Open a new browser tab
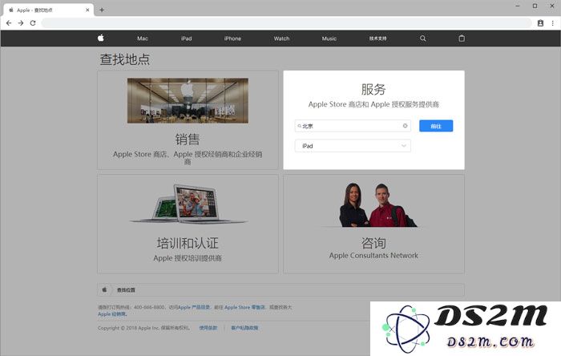Screen dimensions: 561x356 coord(102,10)
